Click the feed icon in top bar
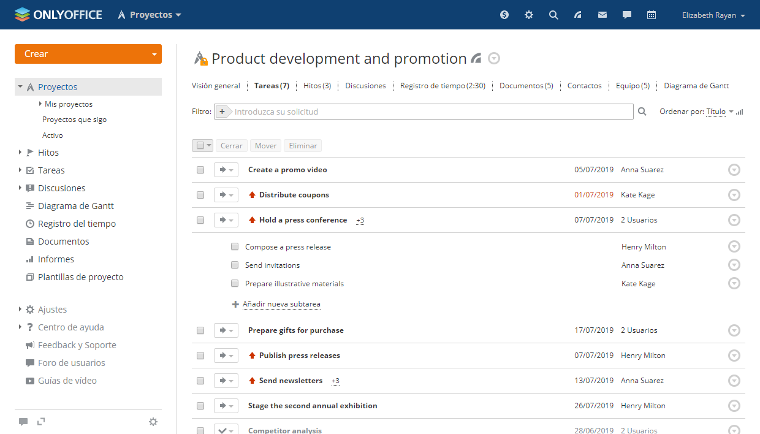 tap(578, 15)
